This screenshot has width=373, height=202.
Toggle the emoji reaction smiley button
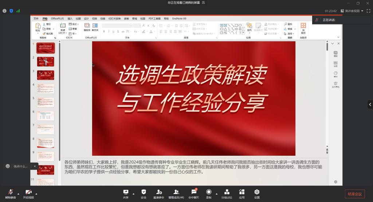(8, 166)
